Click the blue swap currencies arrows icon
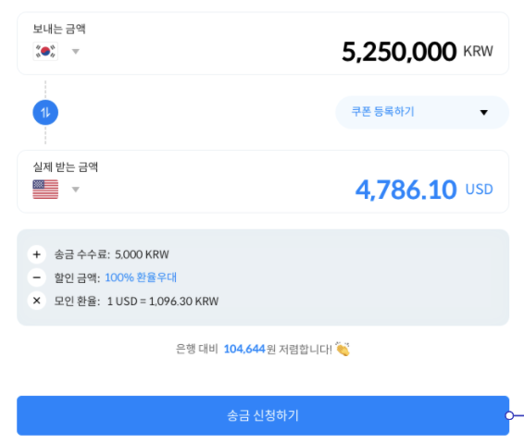Screen dimensions: 524x444 (x=45, y=113)
